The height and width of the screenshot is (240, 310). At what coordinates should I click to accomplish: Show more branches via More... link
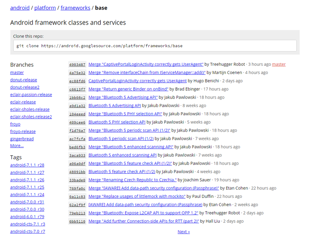coord(17,145)
